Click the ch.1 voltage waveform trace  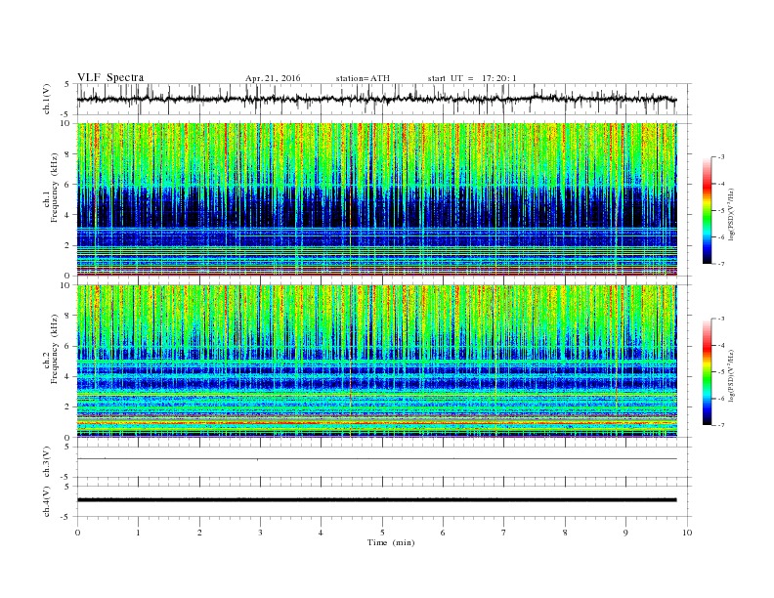(376, 99)
